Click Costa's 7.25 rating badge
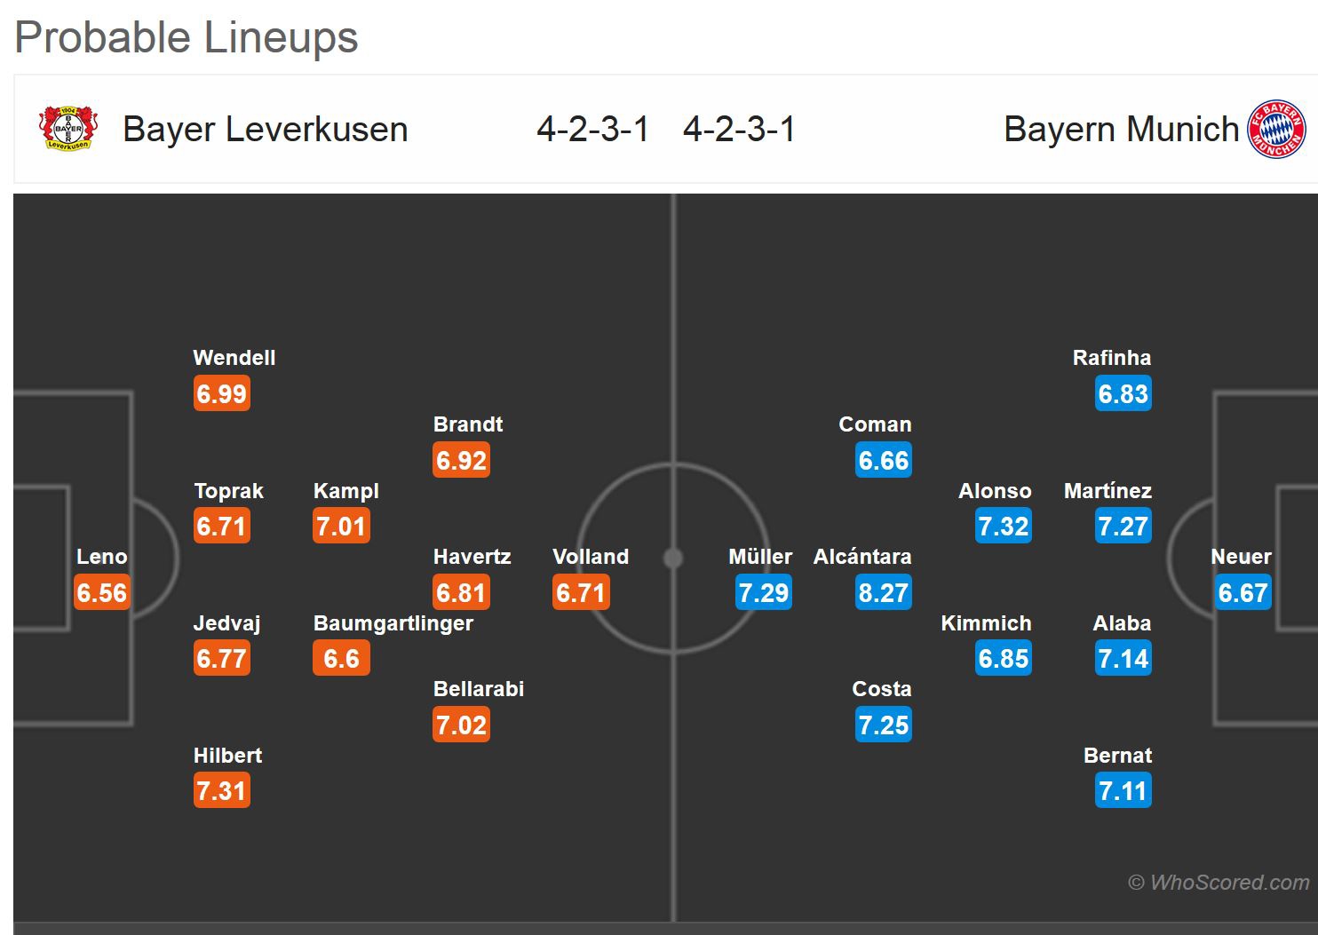The height and width of the screenshot is (935, 1318). click(x=883, y=725)
